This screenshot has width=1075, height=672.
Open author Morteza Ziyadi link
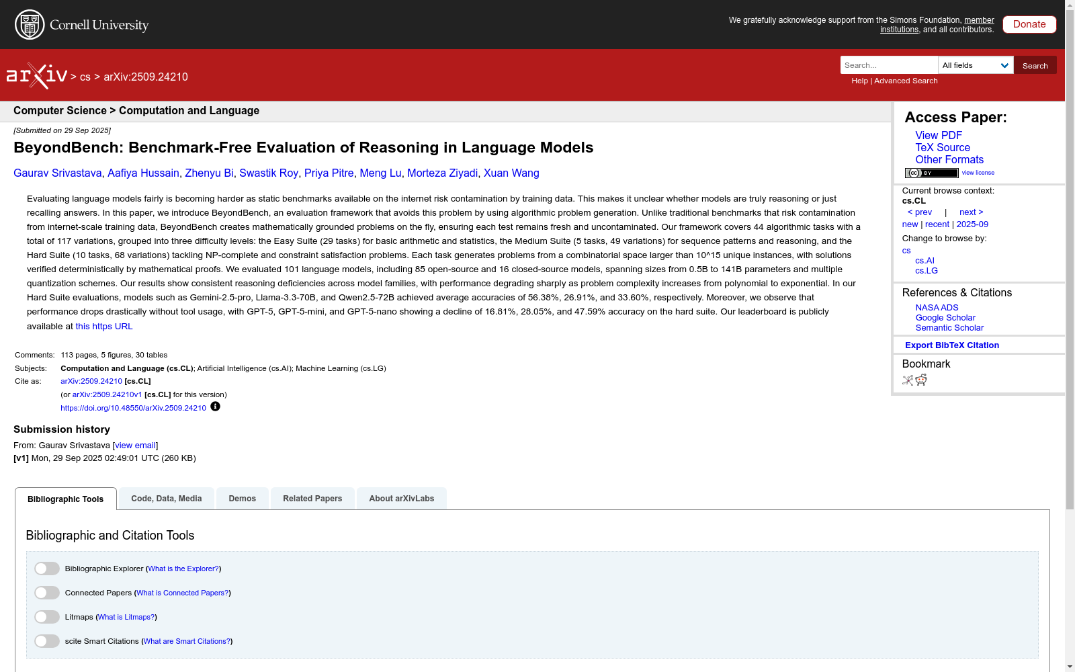click(x=443, y=173)
